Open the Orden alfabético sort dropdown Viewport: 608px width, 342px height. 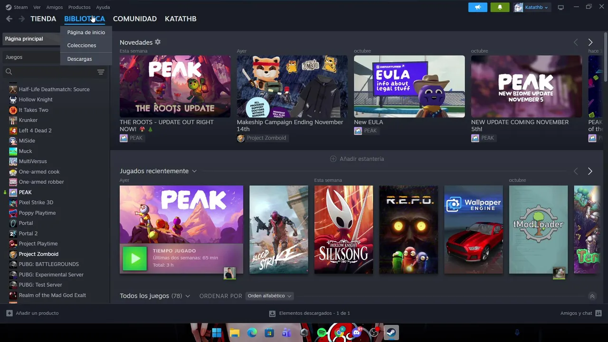coord(269,296)
